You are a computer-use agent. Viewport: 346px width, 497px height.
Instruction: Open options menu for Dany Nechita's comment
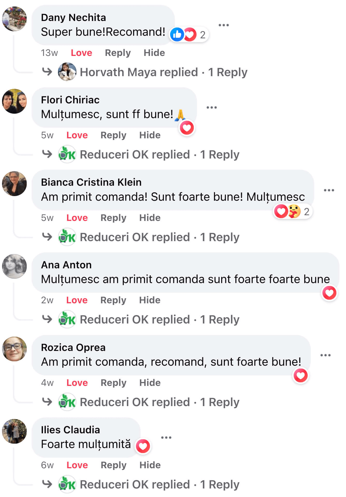pyautogui.click(x=224, y=25)
